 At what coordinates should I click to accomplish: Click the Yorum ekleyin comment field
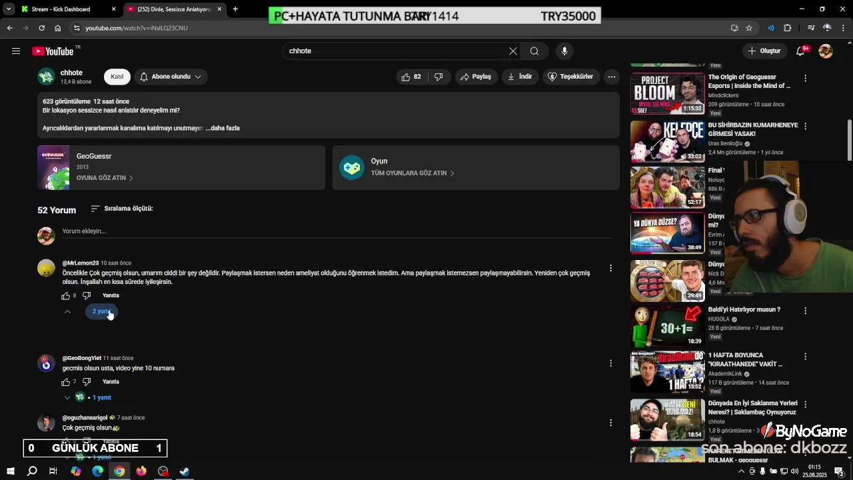(337, 231)
